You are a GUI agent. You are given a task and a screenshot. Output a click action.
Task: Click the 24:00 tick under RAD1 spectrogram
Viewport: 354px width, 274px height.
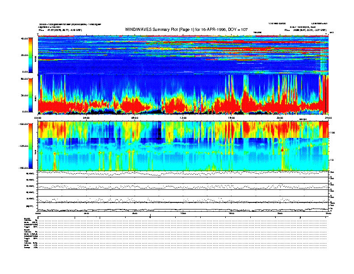coord(328,118)
